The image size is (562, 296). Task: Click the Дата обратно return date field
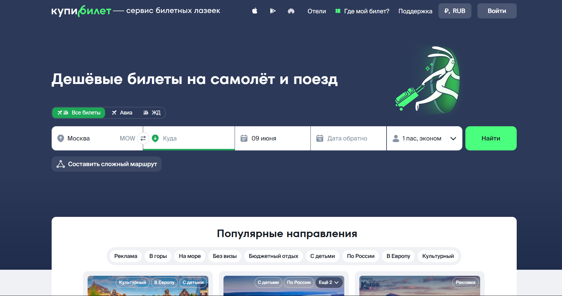point(348,138)
